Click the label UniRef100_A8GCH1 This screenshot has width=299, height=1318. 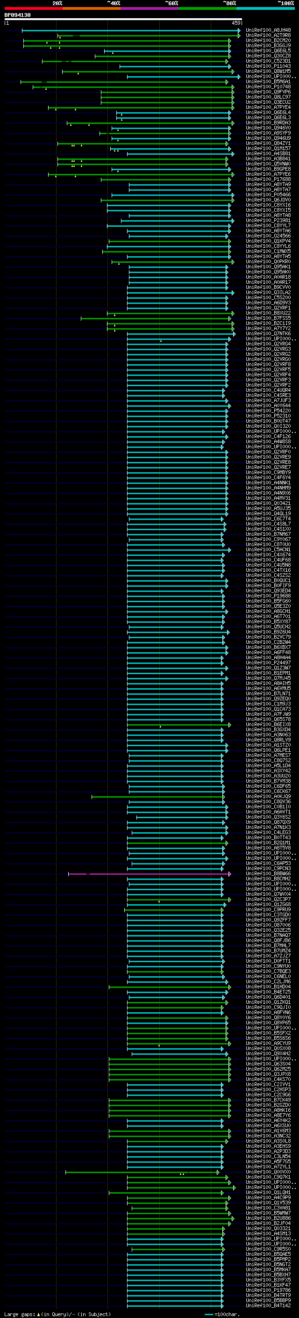point(268,612)
